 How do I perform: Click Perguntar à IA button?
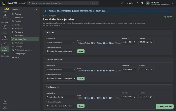[x=164, y=107]
